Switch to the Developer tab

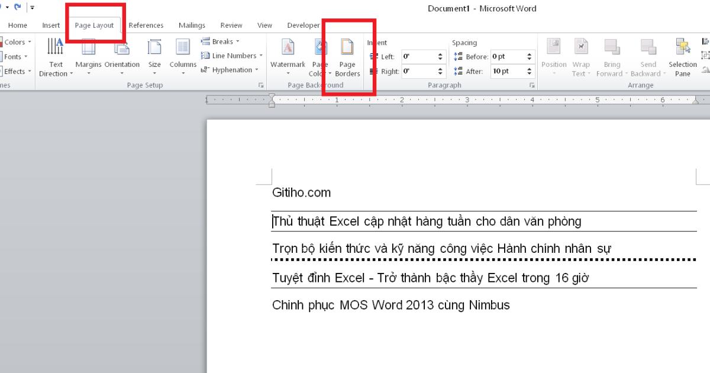click(304, 25)
